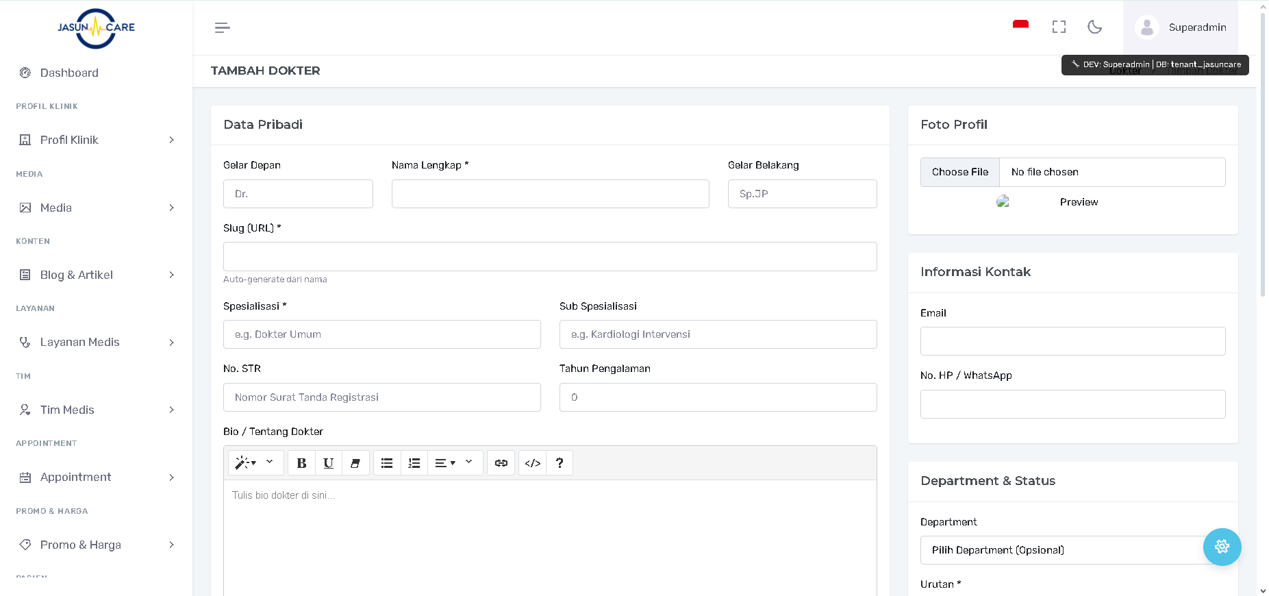Open editor help question mark

click(560, 463)
